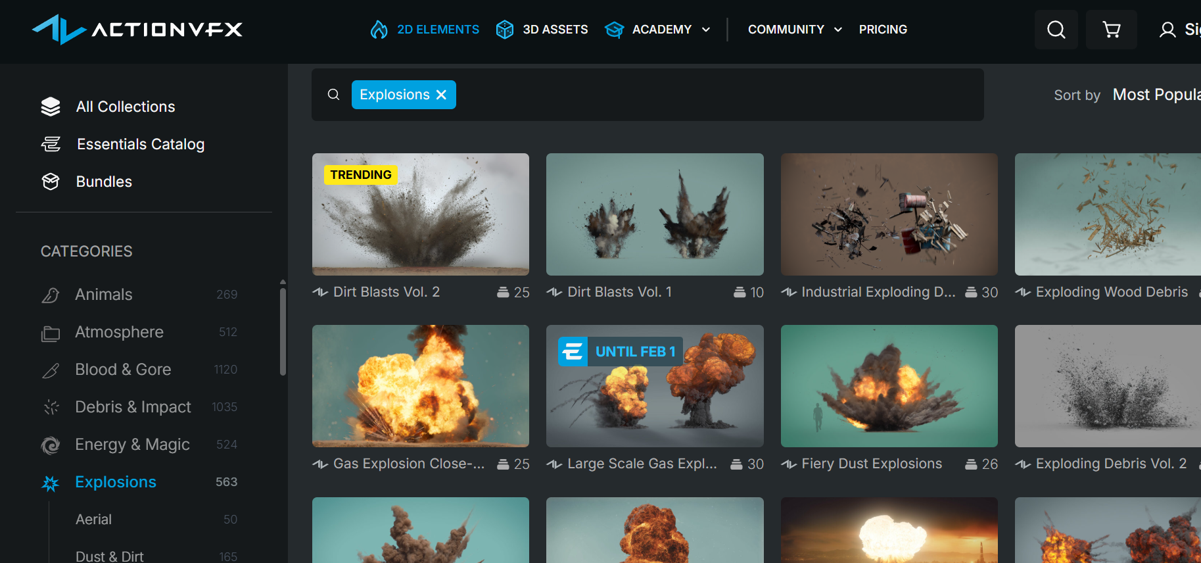Open Gas Explosion Close-up thumbnail
1201x563 pixels.
421,386
